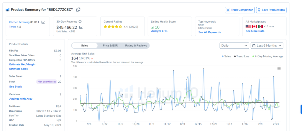Click the US flag marketplace icon
Viewport: 302px width, 131px height.
point(248,26)
